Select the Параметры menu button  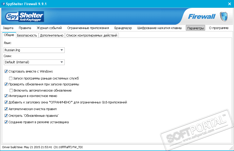[x=195, y=28]
